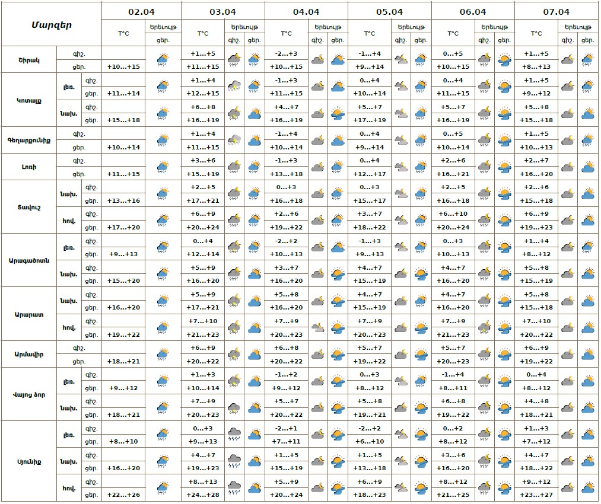Click Tavush հով. 04.04 daytime weather icon

(338, 221)
